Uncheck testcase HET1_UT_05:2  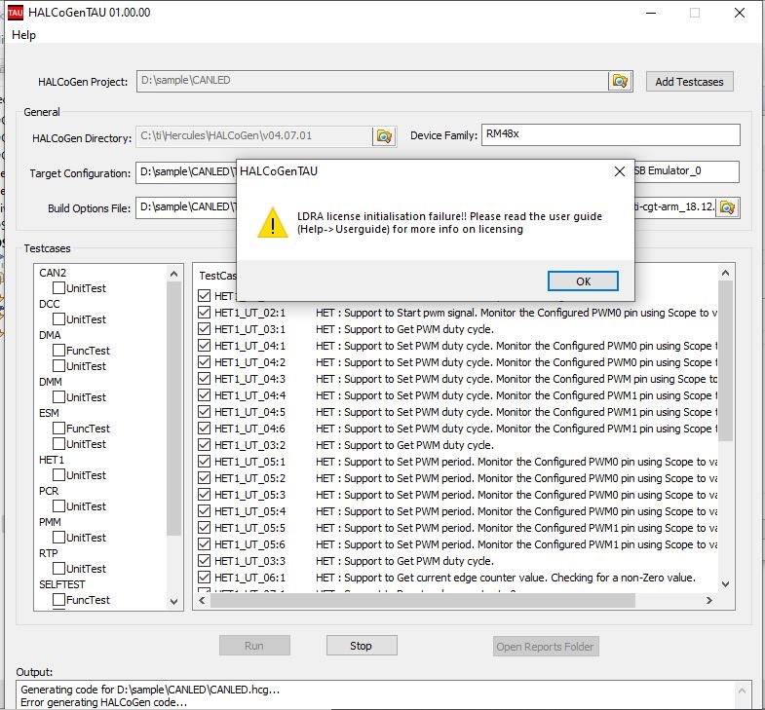205,478
